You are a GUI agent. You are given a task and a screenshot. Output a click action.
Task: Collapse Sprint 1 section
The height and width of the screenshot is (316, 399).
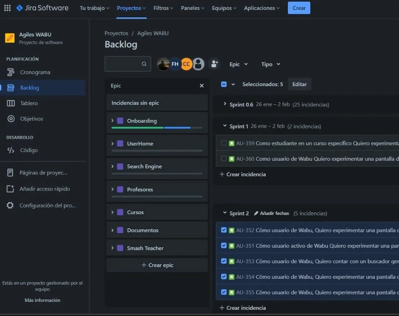225,126
